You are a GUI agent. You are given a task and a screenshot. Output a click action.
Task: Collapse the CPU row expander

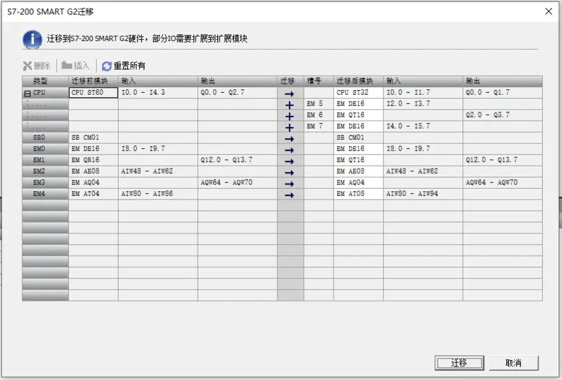click(x=27, y=94)
